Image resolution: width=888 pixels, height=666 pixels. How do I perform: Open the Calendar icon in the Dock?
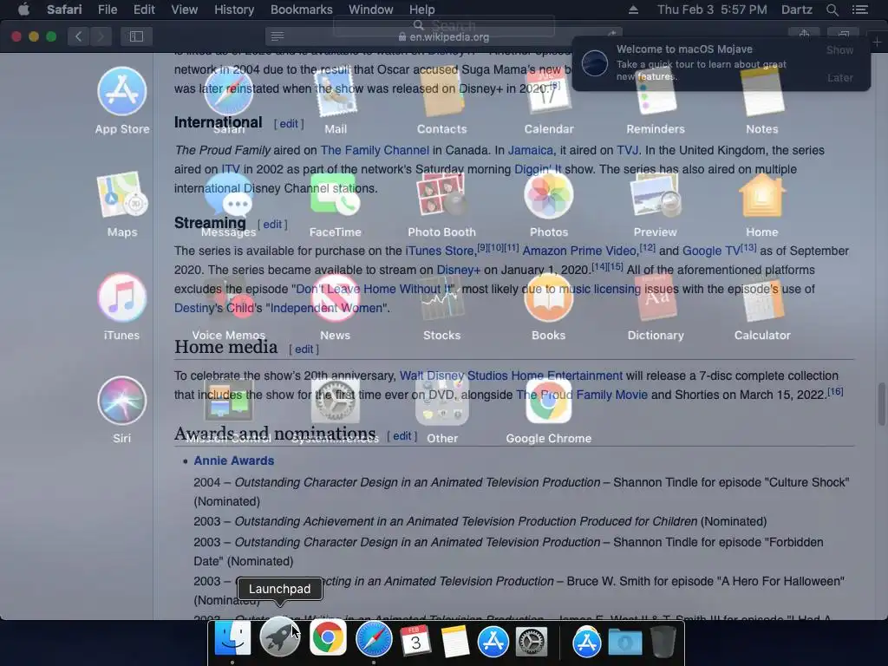coord(415,641)
